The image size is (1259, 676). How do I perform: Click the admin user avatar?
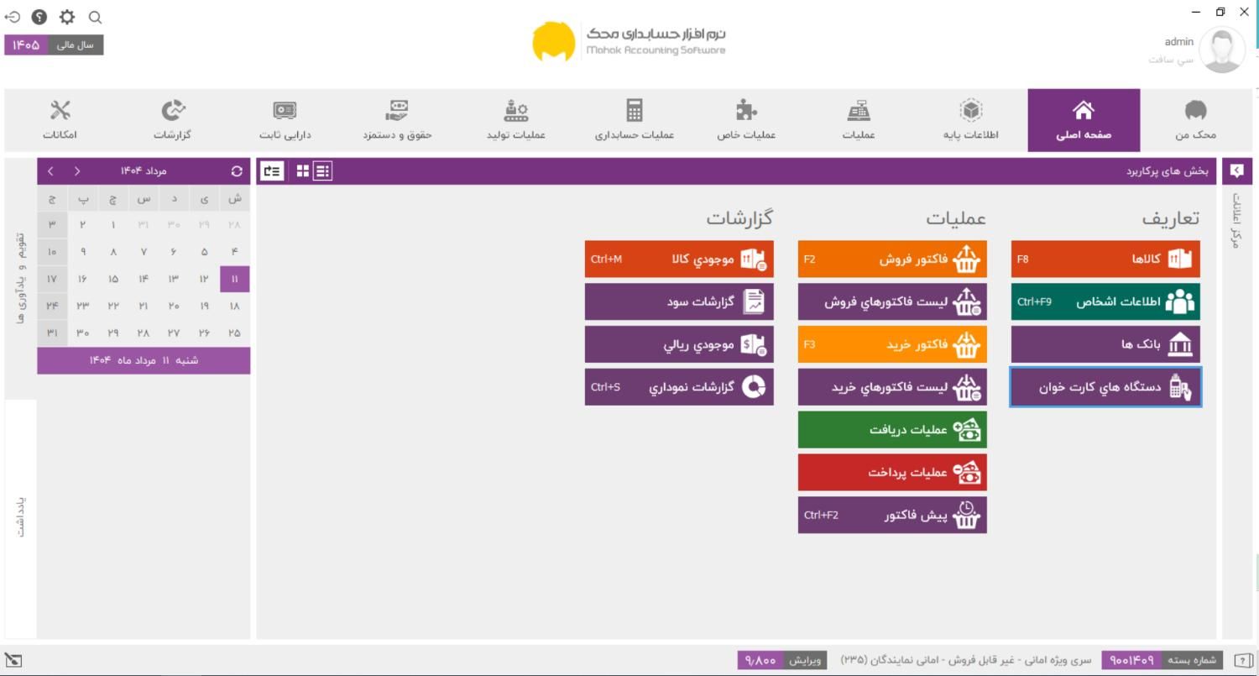tap(1222, 50)
